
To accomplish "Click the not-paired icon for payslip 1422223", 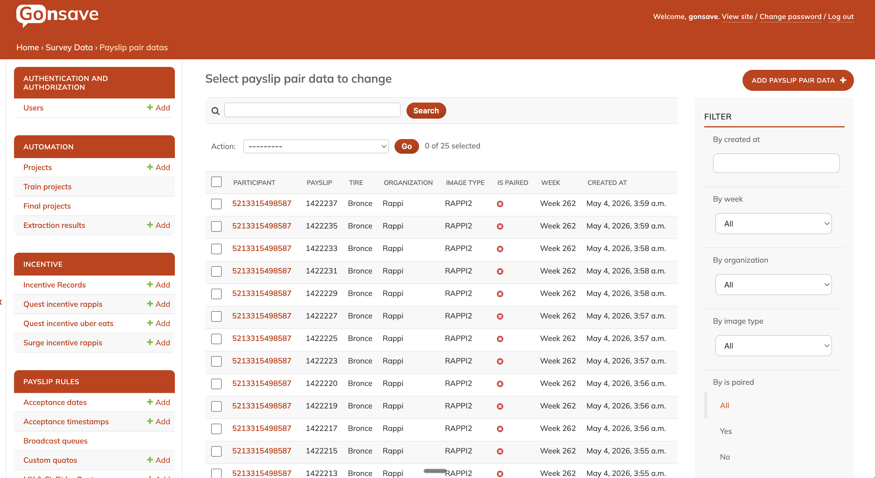I will pyautogui.click(x=500, y=361).
